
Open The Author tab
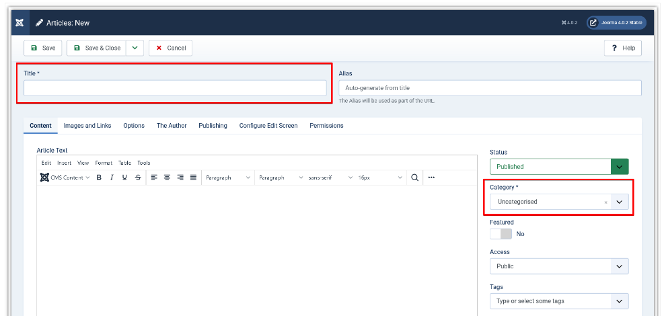tap(172, 126)
